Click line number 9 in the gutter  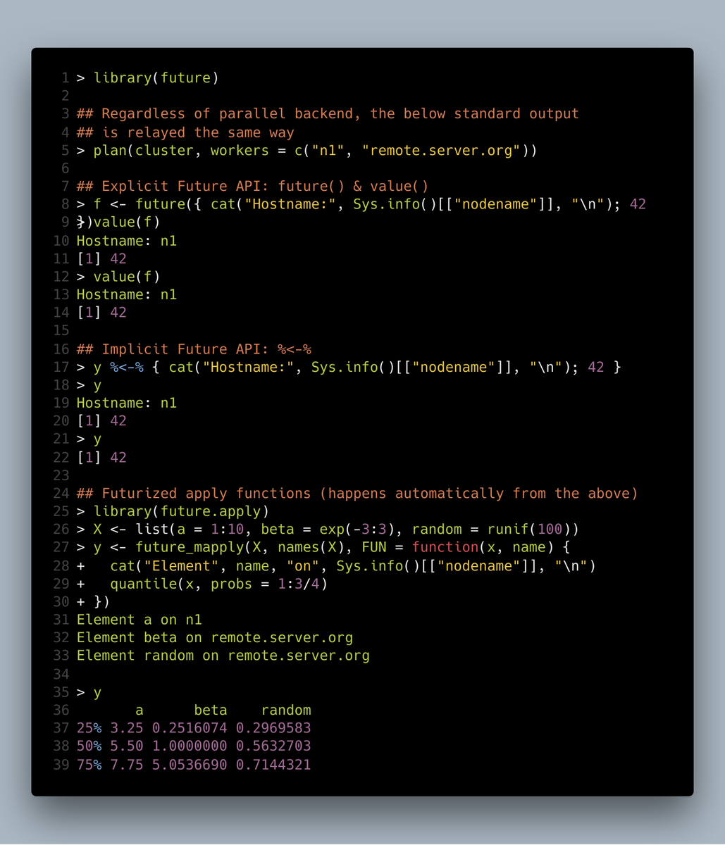[x=66, y=223]
